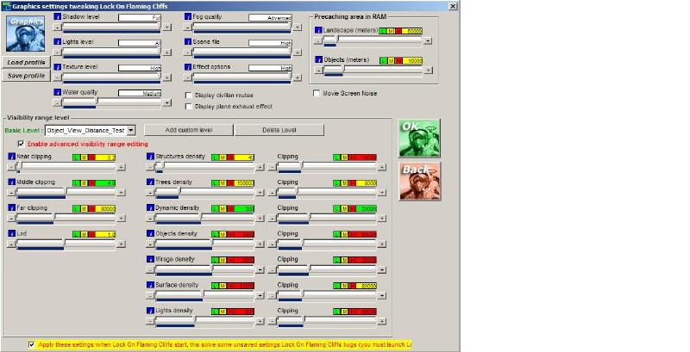690x352 pixels.
Task: Click the info icon beside Landscape (meters)
Action: 318,30
